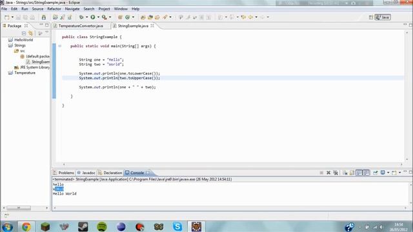413x232 pixels.
Task: Open Chrome from the Windows taskbar
Action: (x=26, y=226)
